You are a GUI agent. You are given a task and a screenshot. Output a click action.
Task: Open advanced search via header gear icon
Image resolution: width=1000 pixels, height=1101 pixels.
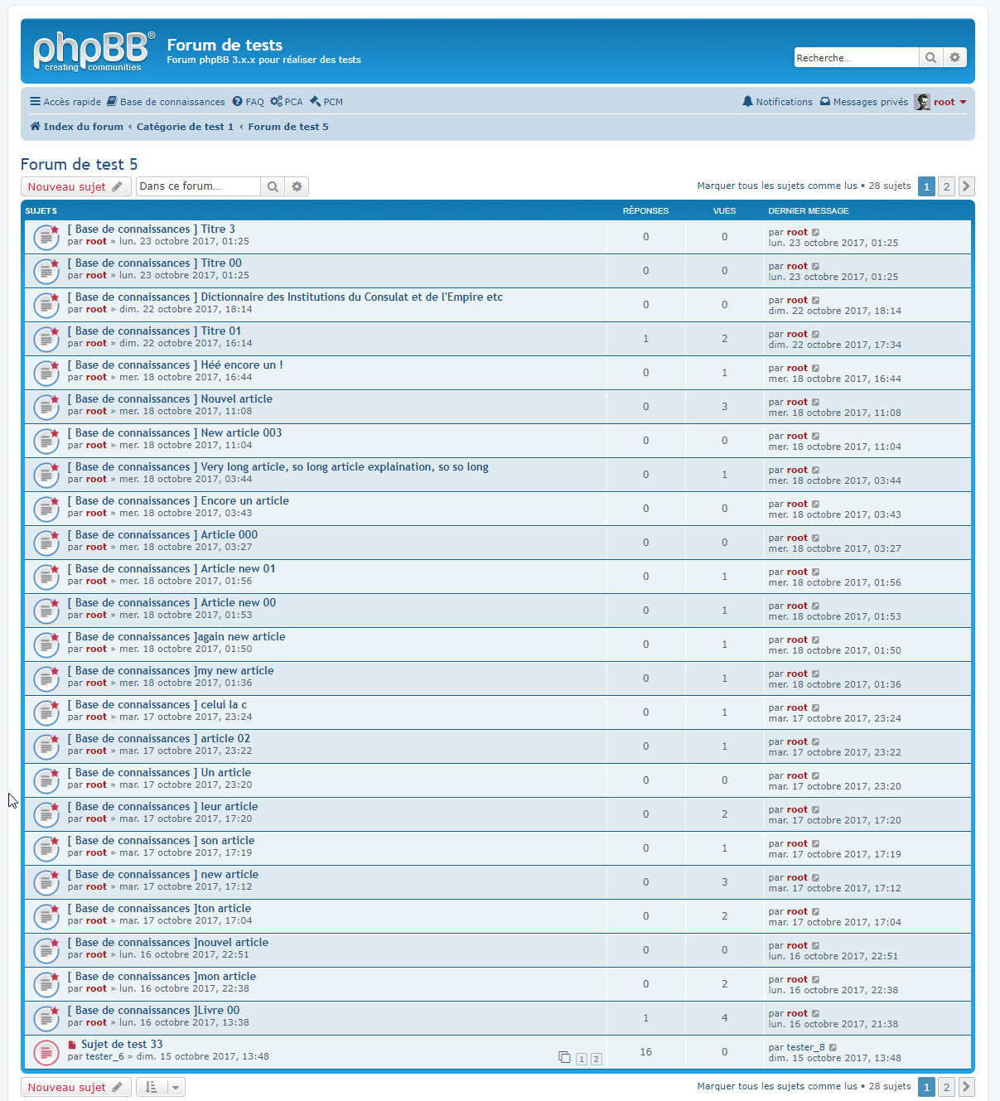tap(954, 57)
